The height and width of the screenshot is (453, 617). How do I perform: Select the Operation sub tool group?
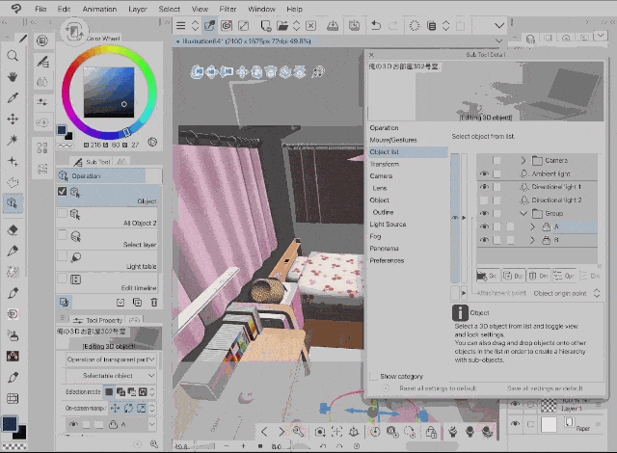[x=109, y=175]
